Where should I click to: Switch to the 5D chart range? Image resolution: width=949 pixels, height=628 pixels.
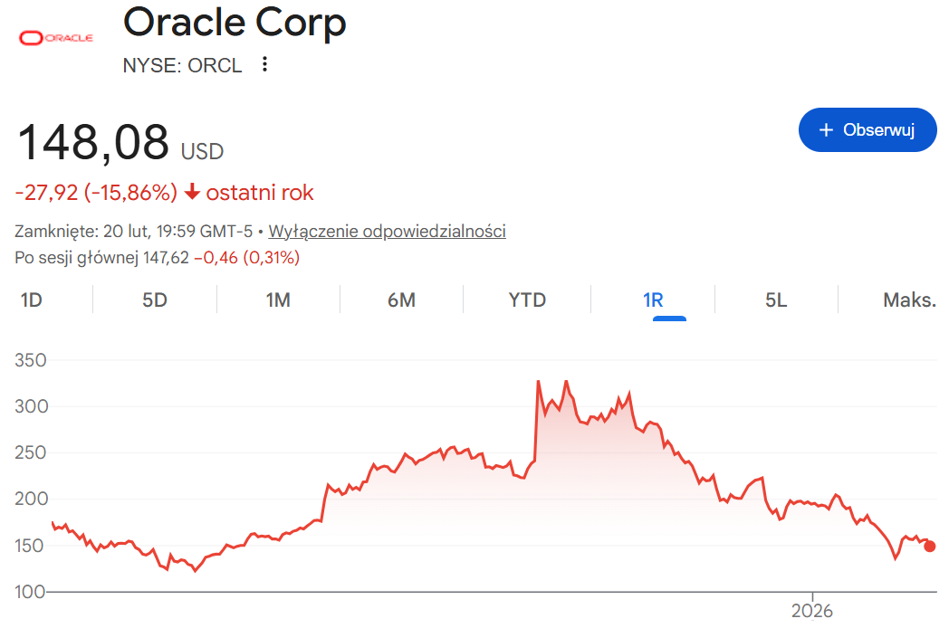tap(155, 300)
